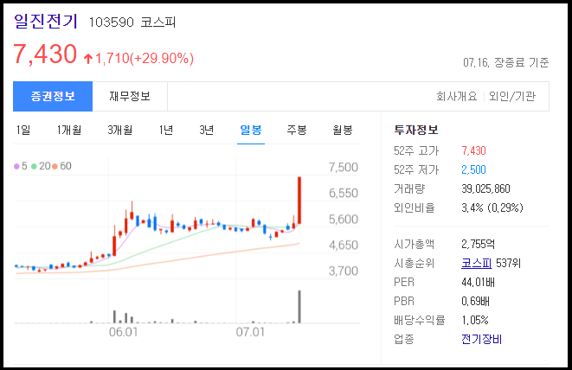572x370 pixels.
Task: Click the 52주 저가 value 2,500
Action: pyautogui.click(x=473, y=169)
